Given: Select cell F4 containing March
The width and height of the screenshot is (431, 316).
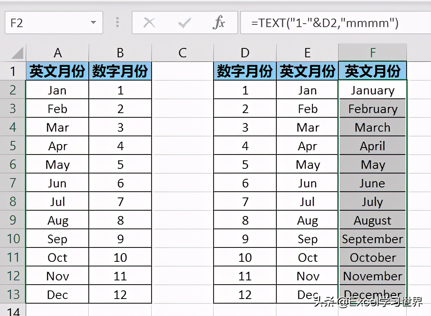Looking at the screenshot, I should coord(373,127).
